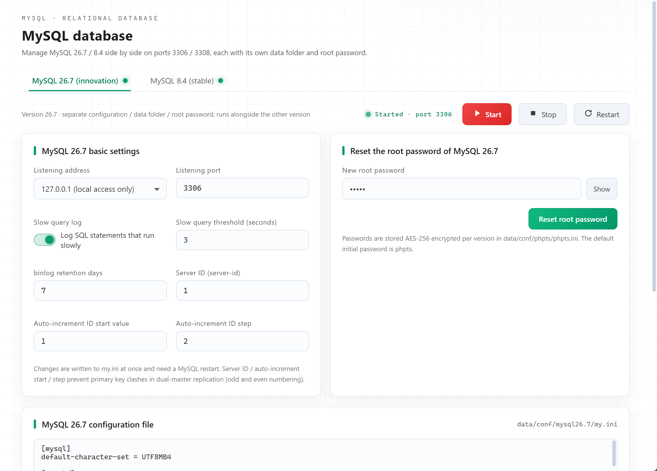
Task: Open the Listening address dropdown
Action: click(100, 189)
